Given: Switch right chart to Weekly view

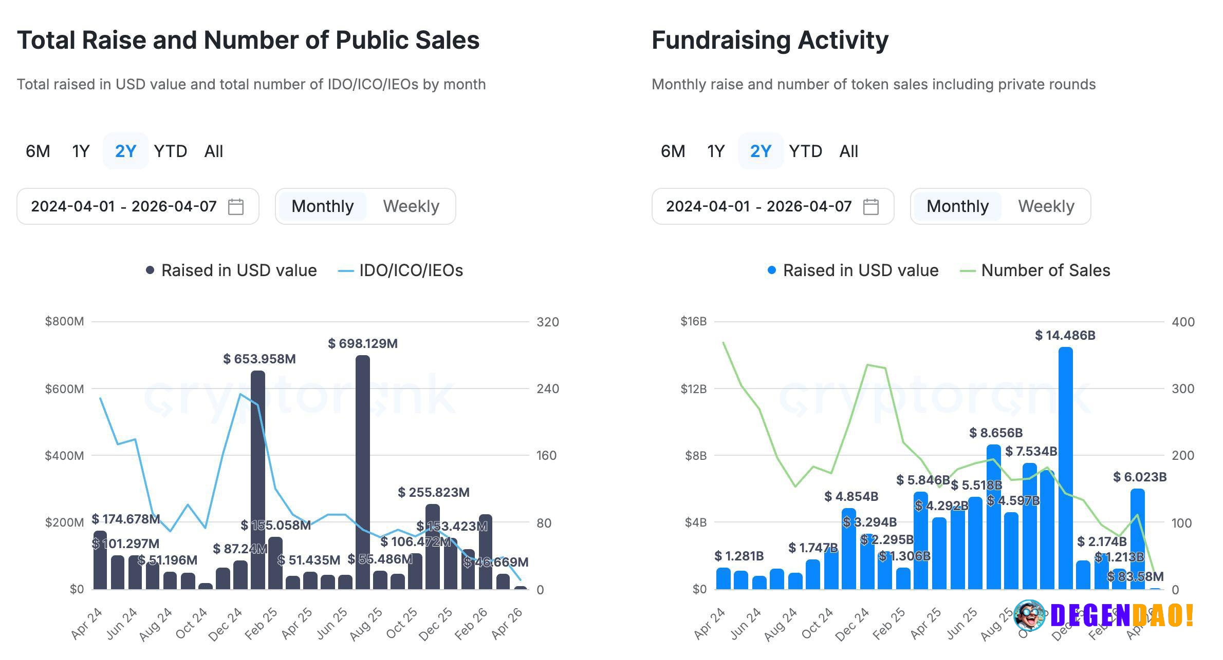Looking at the screenshot, I should tap(1046, 206).
